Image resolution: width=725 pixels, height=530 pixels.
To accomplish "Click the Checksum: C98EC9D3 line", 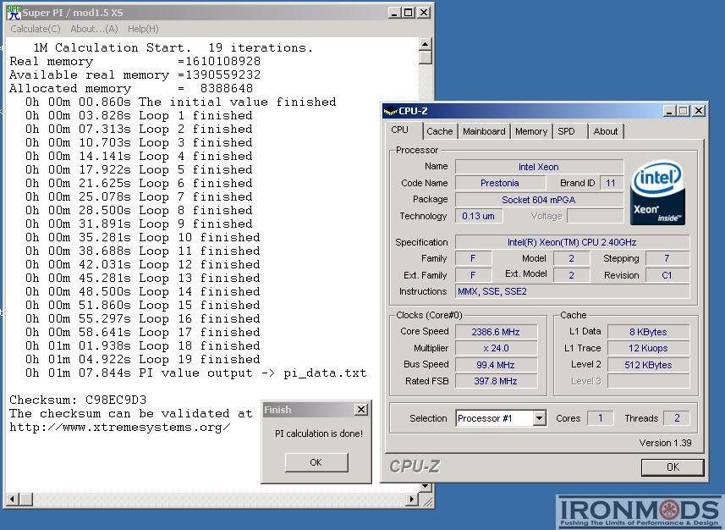I will tap(78, 400).
